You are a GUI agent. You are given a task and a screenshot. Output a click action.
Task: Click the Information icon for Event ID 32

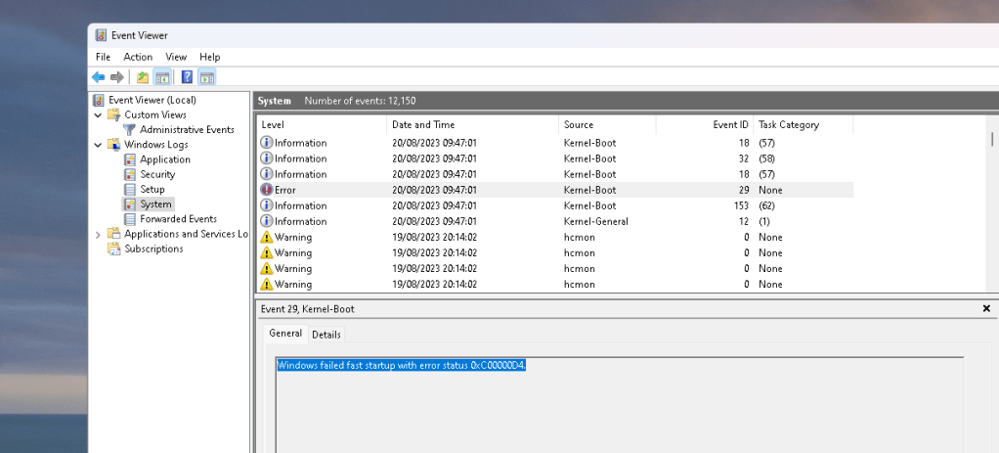[x=266, y=159]
